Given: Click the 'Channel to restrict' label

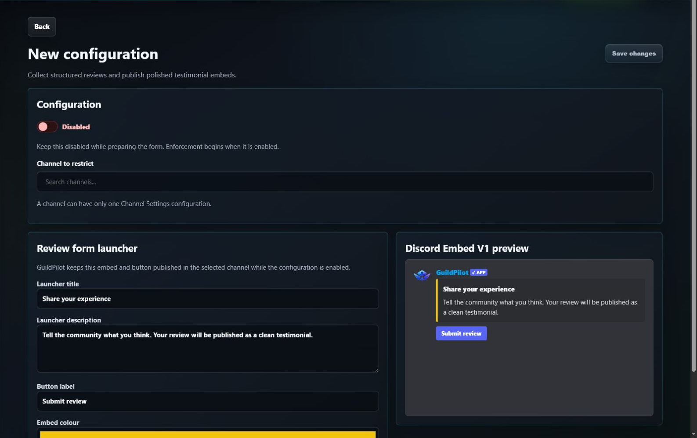Looking at the screenshot, I should click(x=65, y=163).
